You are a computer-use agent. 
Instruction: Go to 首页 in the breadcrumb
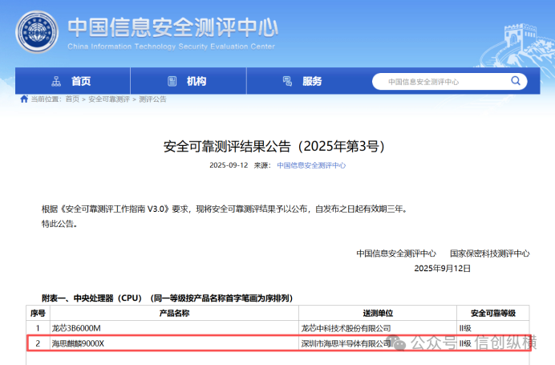pos(72,99)
